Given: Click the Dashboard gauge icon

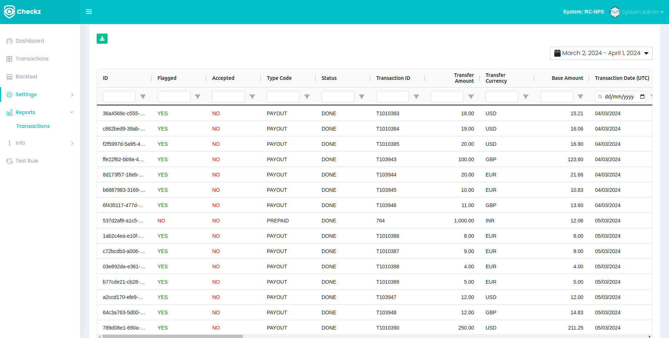Looking at the screenshot, I should point(9,41).
